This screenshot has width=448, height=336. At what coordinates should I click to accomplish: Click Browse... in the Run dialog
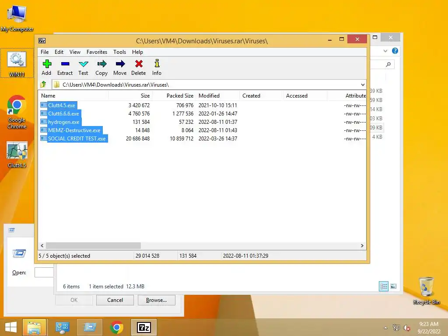click(x=156, y=300)
